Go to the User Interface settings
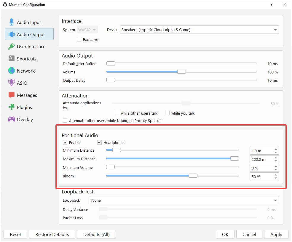The height and width of the screenshot is (242, 292). pyautogui.click(x=29, y=47)
